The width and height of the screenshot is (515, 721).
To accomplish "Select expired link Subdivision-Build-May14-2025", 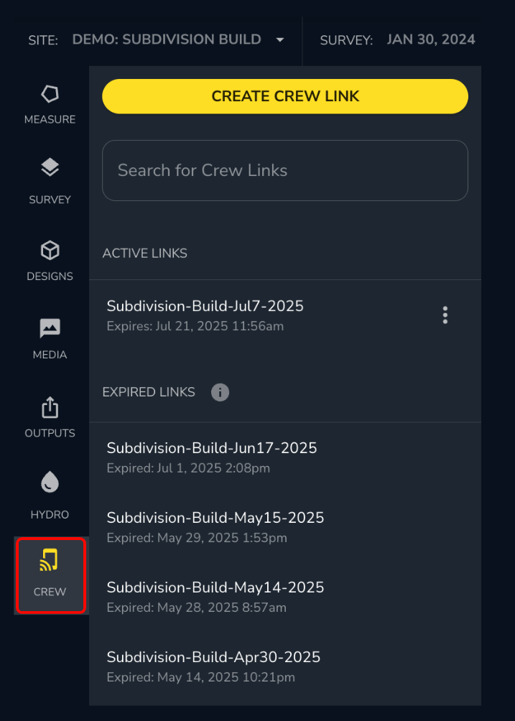I will click(x=215, y=587).
